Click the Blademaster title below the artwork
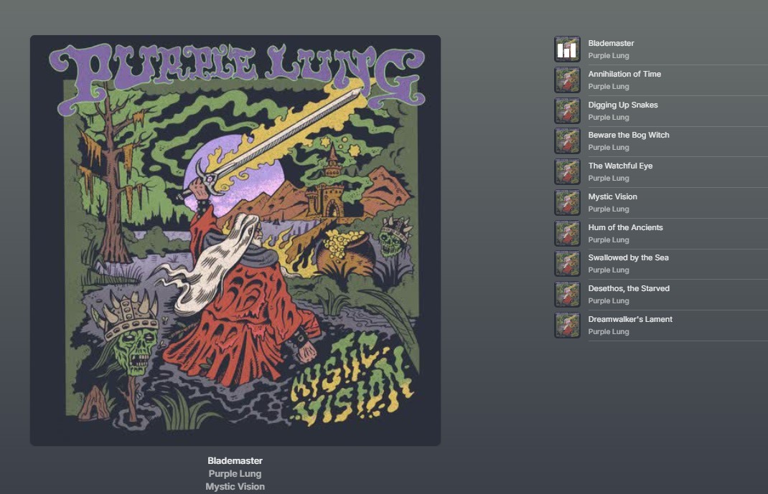 pos(235,461)
